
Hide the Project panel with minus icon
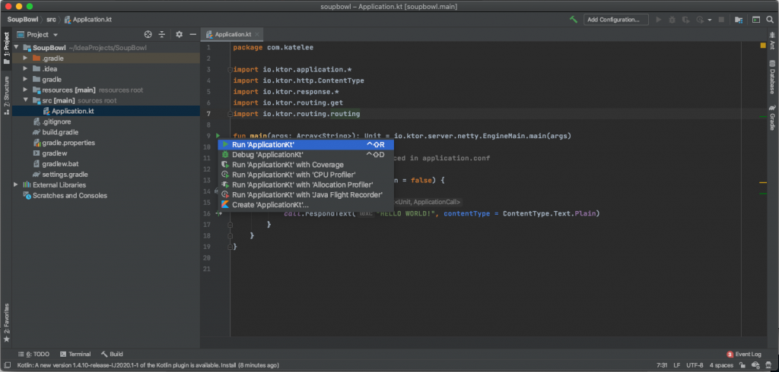click(x=192, y=34)
